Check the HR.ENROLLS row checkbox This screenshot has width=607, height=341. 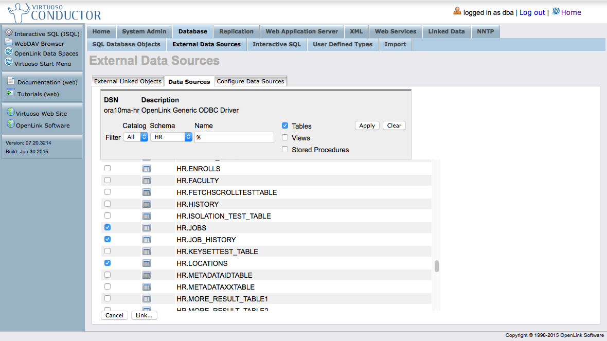(108, 169)
